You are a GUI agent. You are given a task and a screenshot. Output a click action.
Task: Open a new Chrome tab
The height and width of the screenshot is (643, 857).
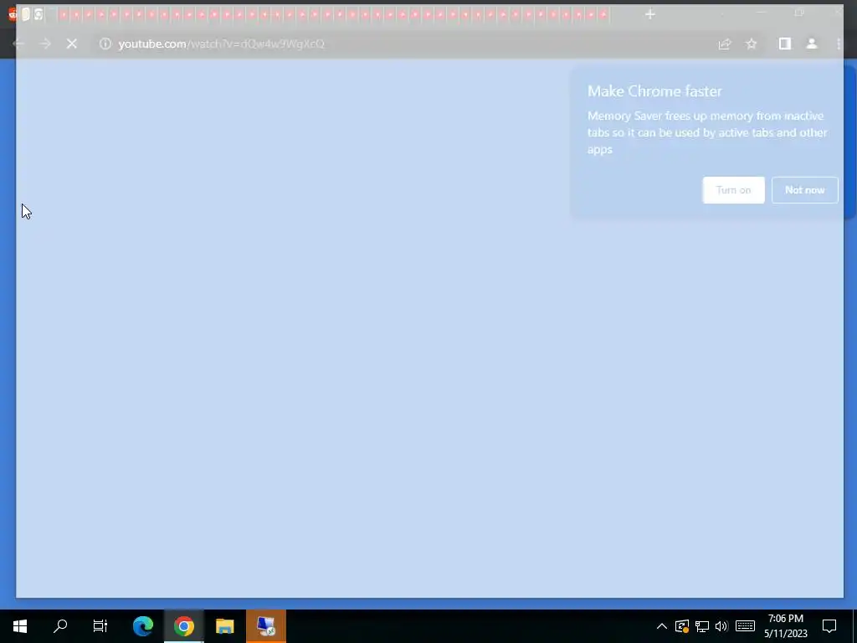649,14
